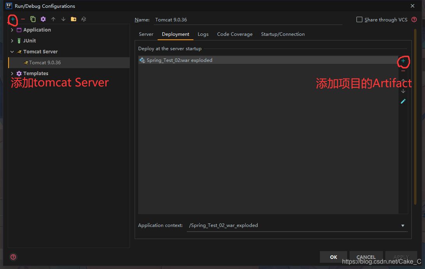
Task: Click the Apply button
Action: click(401, 257)
